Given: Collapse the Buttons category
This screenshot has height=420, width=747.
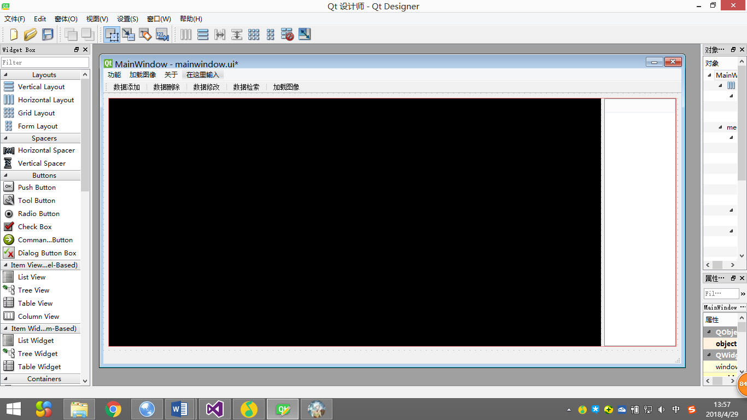Looking at the screenshot, I should click(5, 176).
